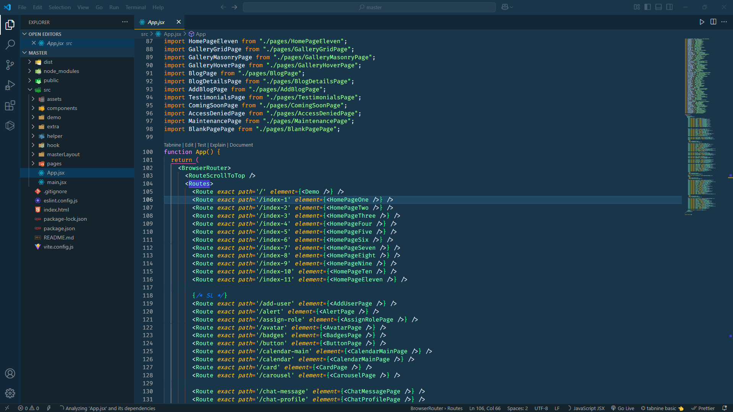Close the App.jsx editor tab
Screen dimensions: 733x412
click(x=178, y=22)
